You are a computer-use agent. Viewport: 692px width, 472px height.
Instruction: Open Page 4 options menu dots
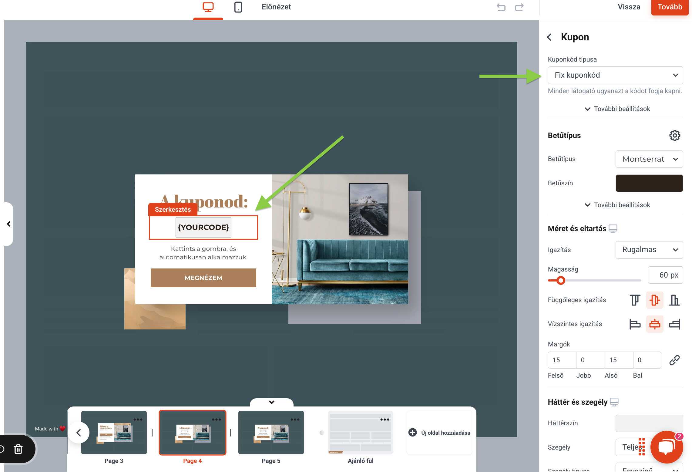(217, 420)
